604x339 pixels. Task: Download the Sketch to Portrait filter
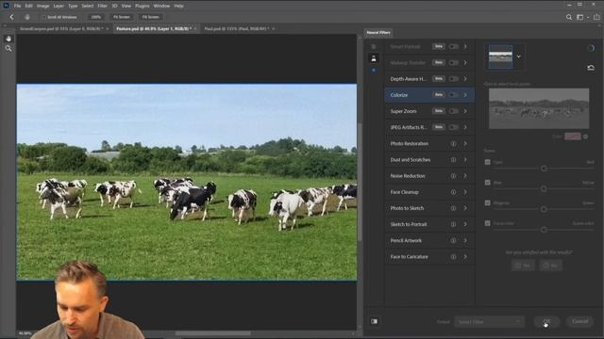pyautogui.click(x=453, y=224)
